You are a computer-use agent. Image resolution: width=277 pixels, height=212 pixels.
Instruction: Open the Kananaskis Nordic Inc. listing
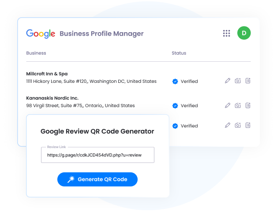pyautogui.click(x=52, y=98)
